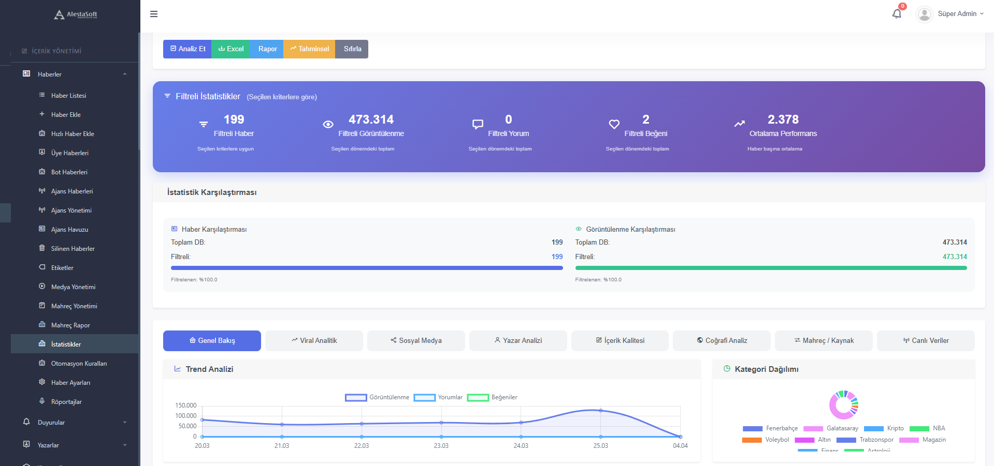Open Haber Ayarları settings icon
Screen dimensions: 994x466
42,382
